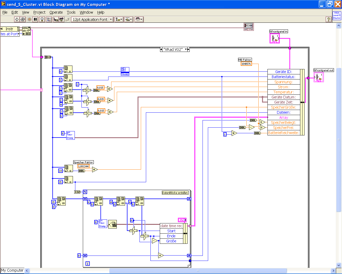Click the horizontal scrollbar thumb
Image resolution: width=342 pixels, height=274 pixels.
[198, 271]
